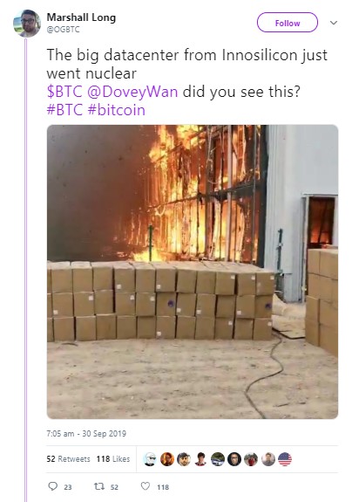Open the #BTC hashtag
The height and width of the screenshot is (502, 352).
(64, 110)
